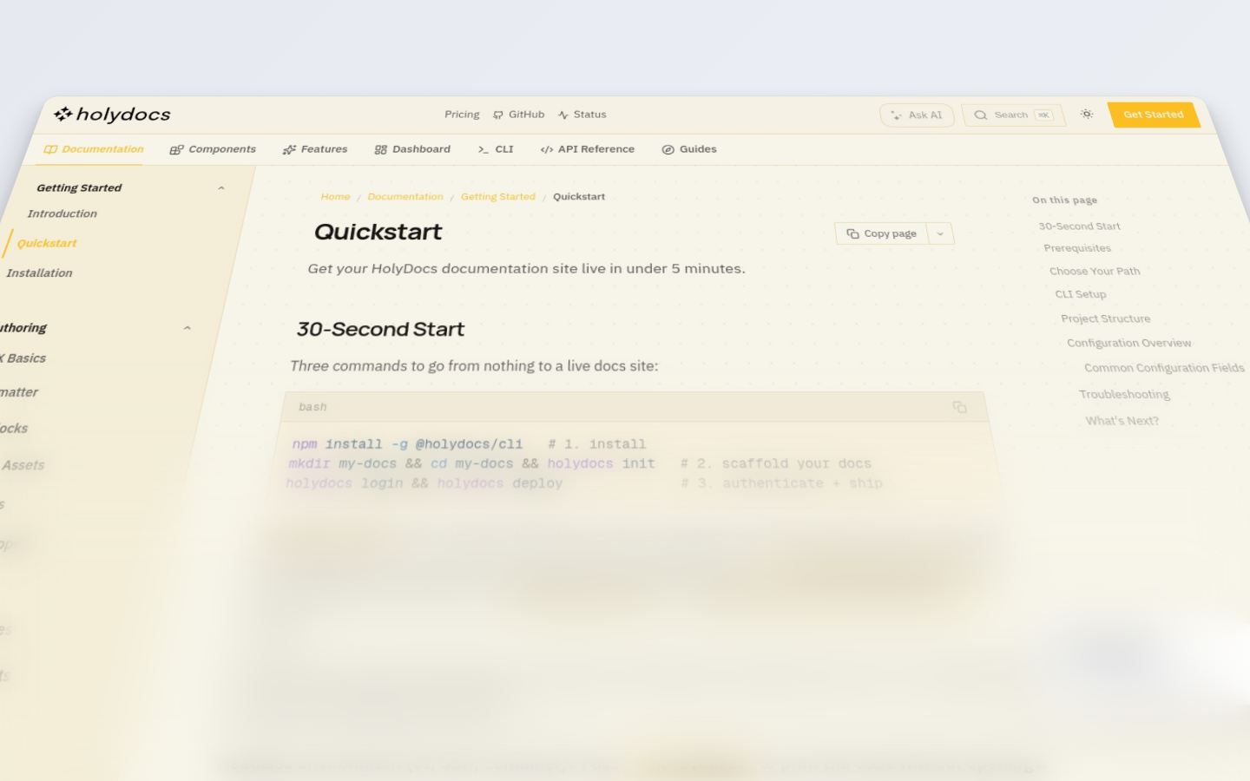Viewport: 1250px width, 781px height.
Task: Visit the GitHub link
Action: pos(519,115)
